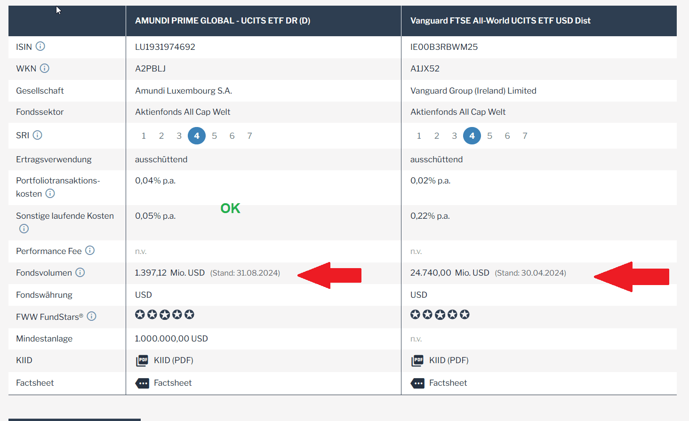Open the Amundi KIID PDF icon
The image size is (689, 421).
[142, 360]
